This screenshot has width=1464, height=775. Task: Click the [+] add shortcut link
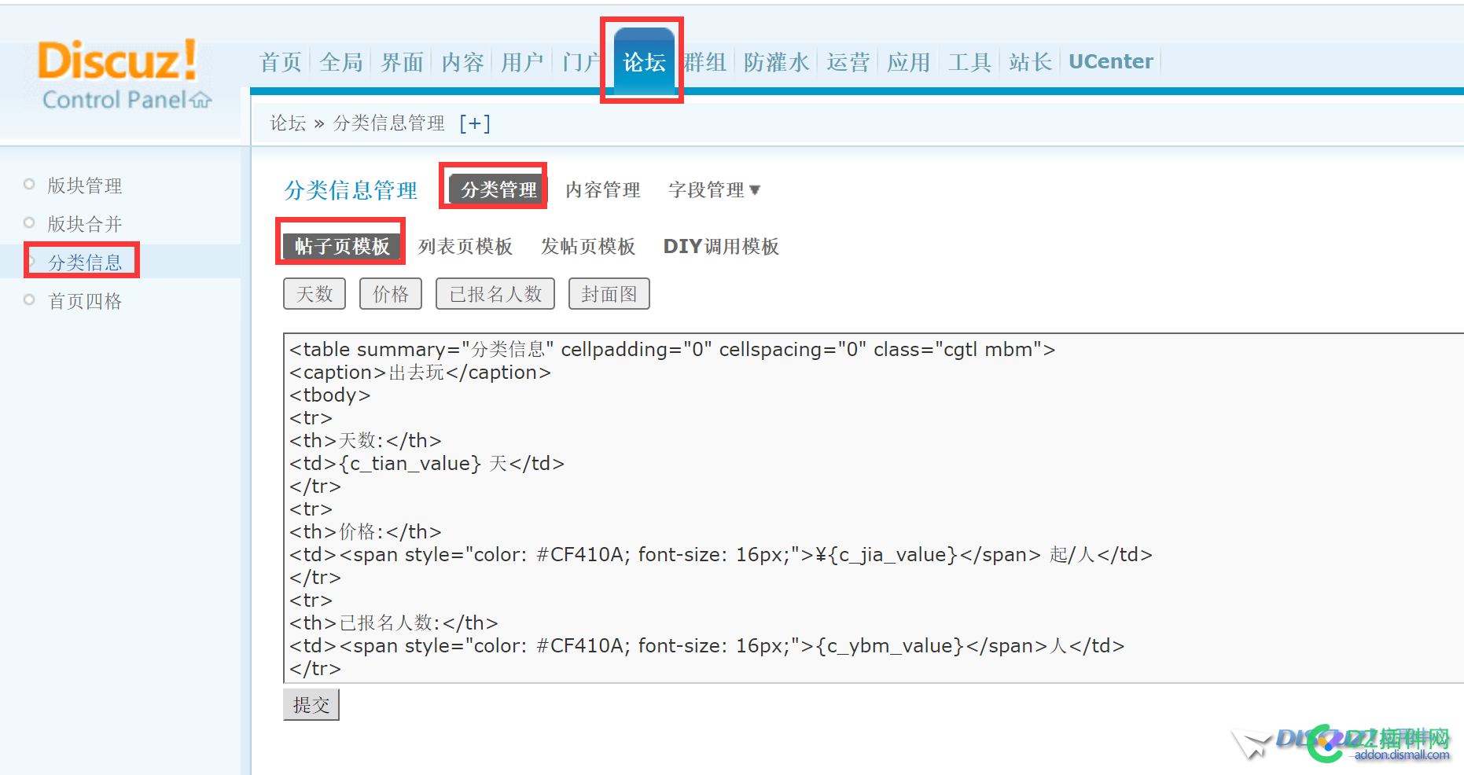point(475,123)
